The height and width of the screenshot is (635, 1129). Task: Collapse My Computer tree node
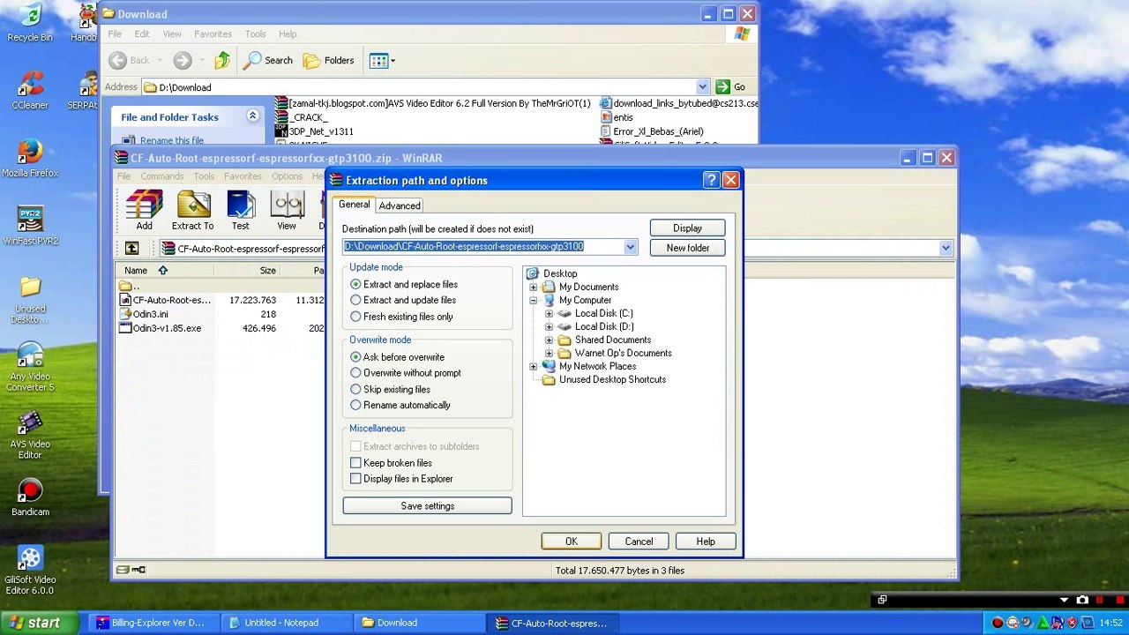(533, 300)
